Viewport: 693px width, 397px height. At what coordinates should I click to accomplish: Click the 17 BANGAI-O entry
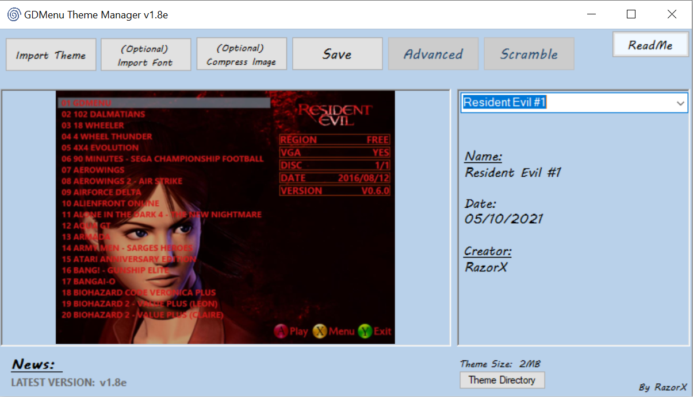[89, 282]
